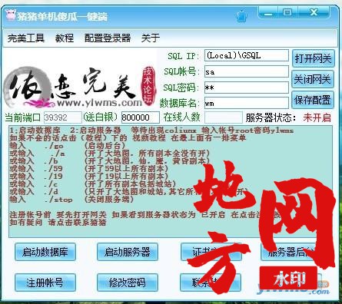Image resolution: width=342 pixels, height=304 pixels.
Task: Click the 送白银 amount field
Action: 140,117
